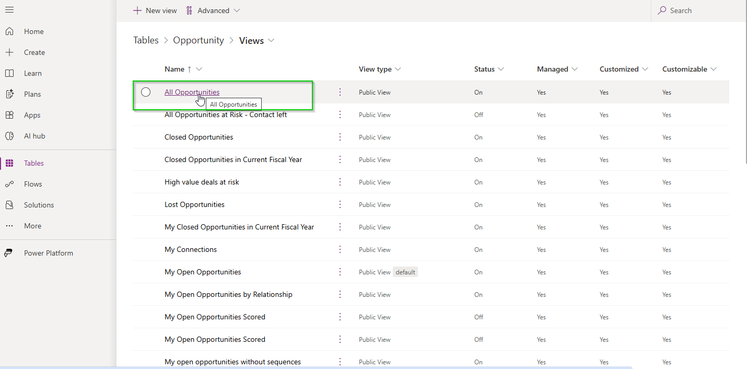Open the All Opportunities view link
Viewport: 747px width, 369px height.
(x=192, y=92)
